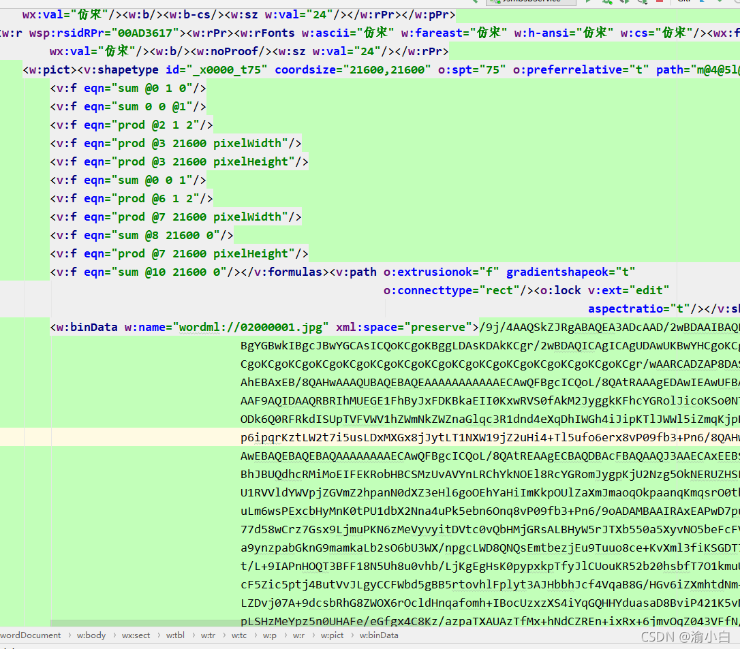740x649 pixels.
Task: Click the highlighted line starting p6ipqrKztLW2t7i5
Action: pos(490,438)
